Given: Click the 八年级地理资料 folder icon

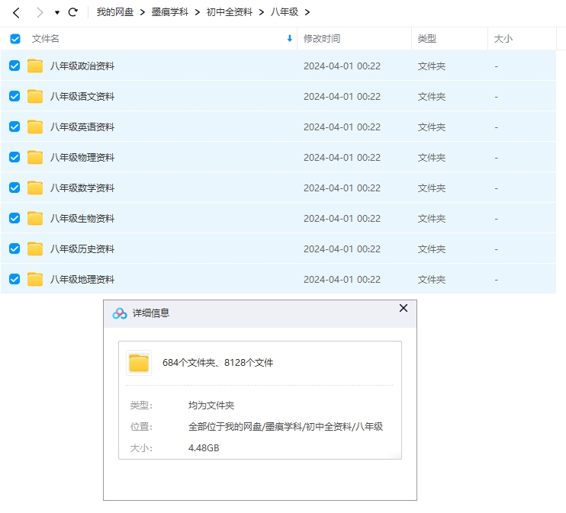Looking at the screenshot, I should click(35, 280).
